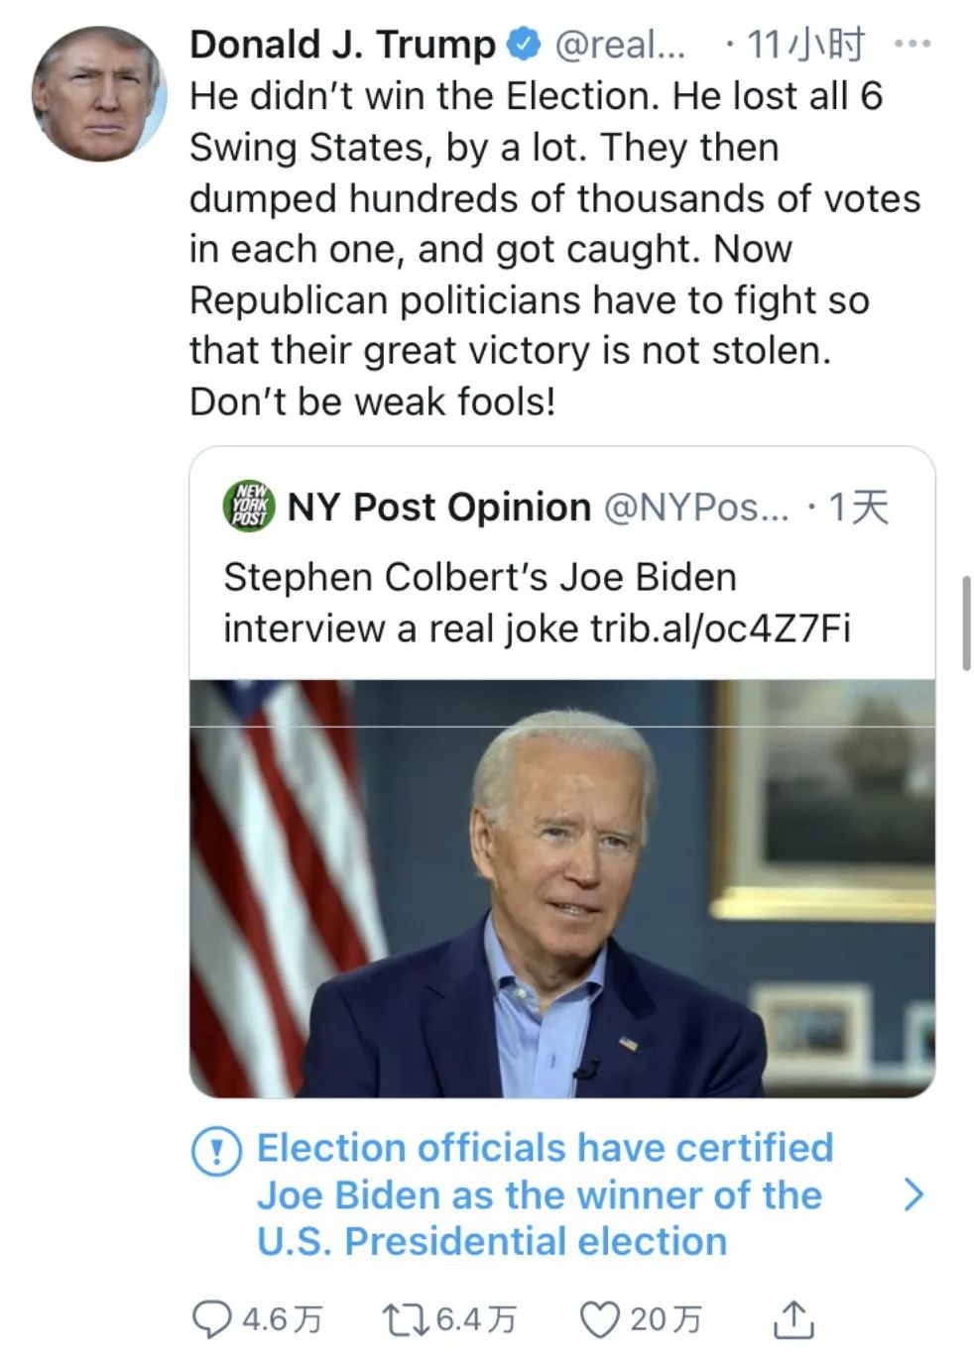The image size is (974, 1364).
Task: Click the NY Post Opinion account name
Action: click(438, 508)
